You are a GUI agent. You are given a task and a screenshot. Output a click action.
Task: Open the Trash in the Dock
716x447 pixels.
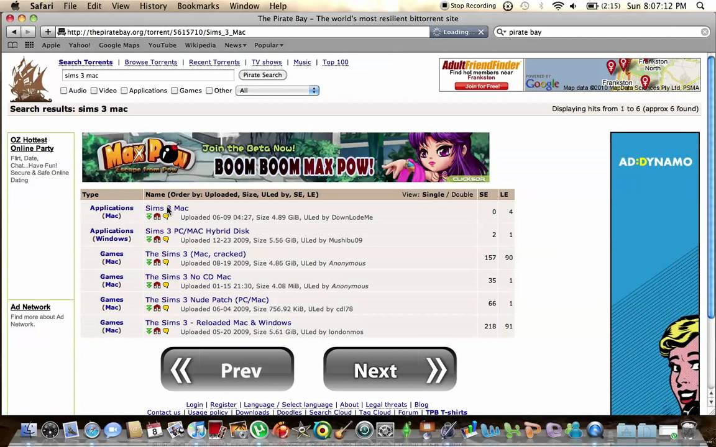689,430
